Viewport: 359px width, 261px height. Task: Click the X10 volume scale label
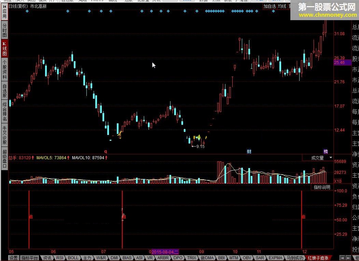coord(338,181)
